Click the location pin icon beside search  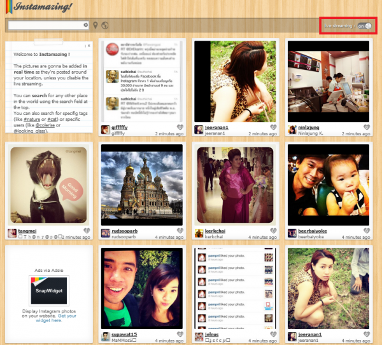tap(95, 25)
